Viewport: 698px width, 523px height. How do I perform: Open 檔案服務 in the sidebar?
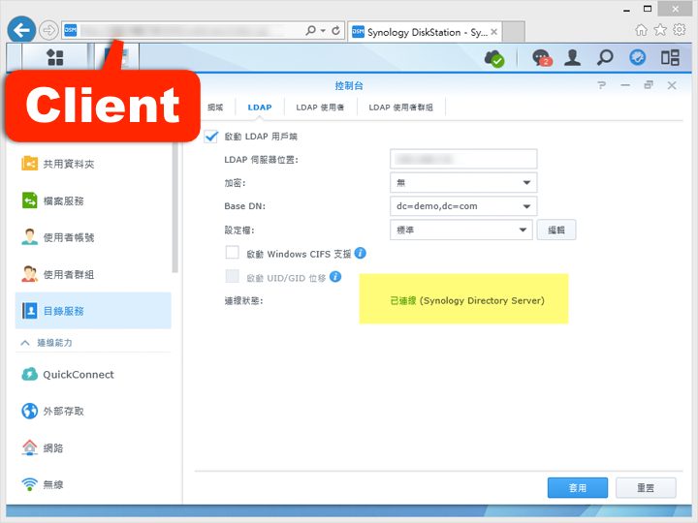pos(93,200)
